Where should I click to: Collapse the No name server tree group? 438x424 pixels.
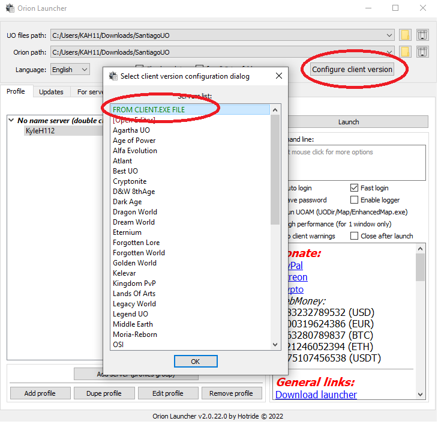tap(11, 121)
